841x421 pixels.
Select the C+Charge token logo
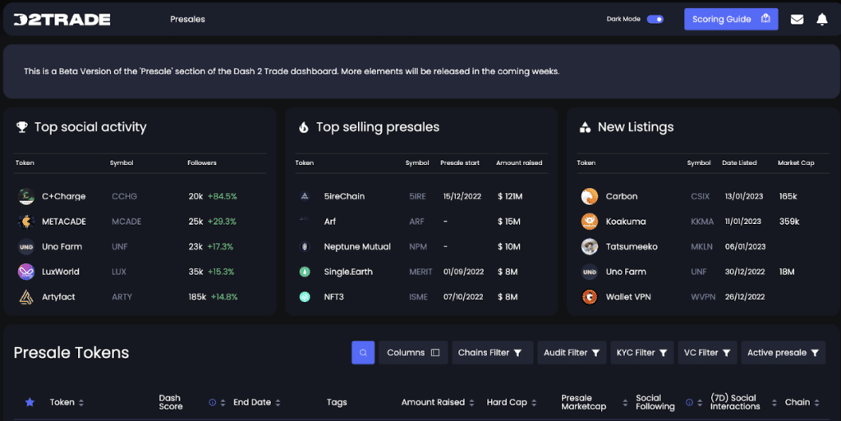(26, 197)
